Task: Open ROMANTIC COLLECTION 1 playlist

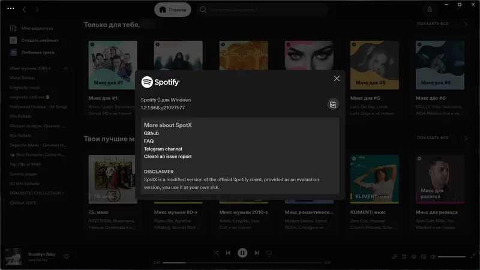Action: [37, 193]
